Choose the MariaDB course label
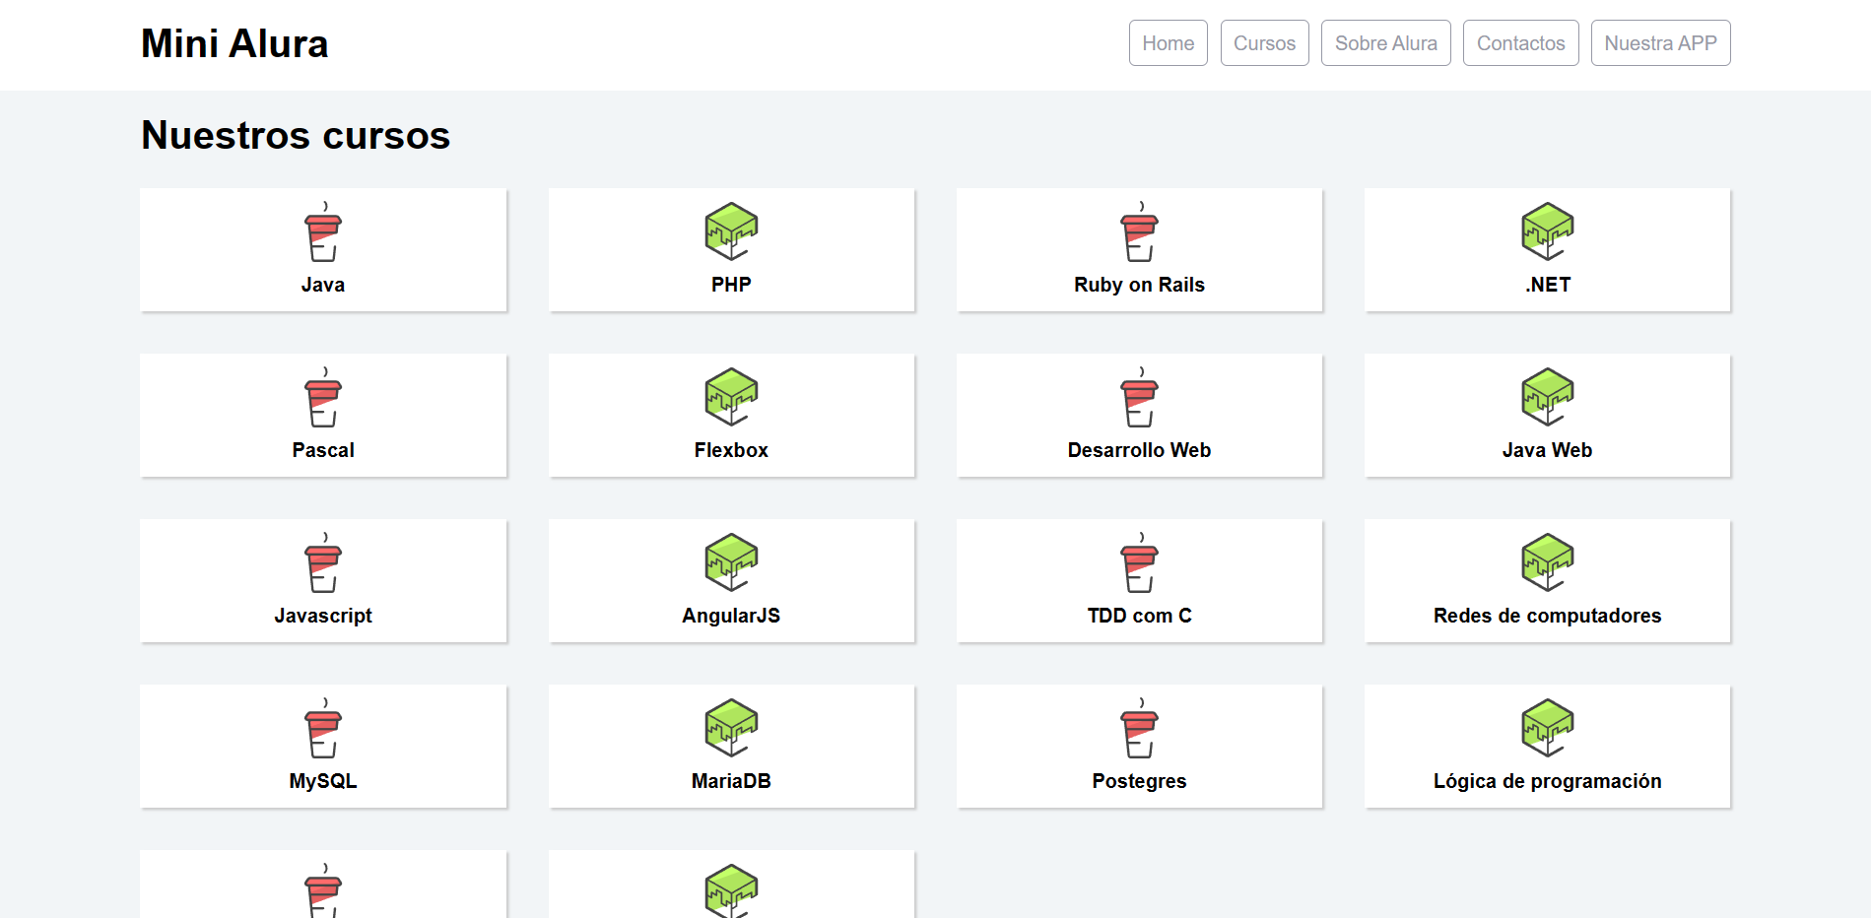The width and height of the screenshot is (1871, 918). pyautogui.click(x=731, y=781)
